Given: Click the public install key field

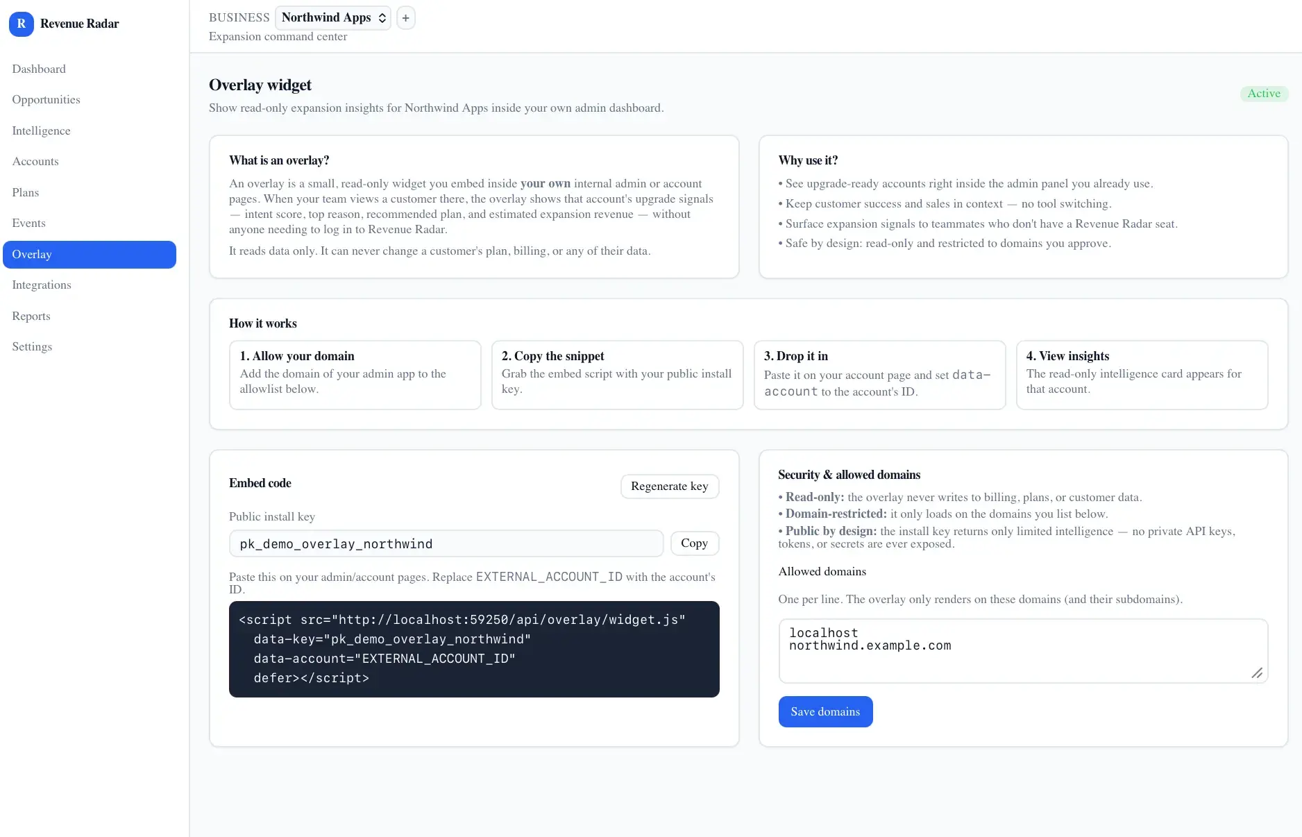Looking at the screenshot, I should pos(446,543).
